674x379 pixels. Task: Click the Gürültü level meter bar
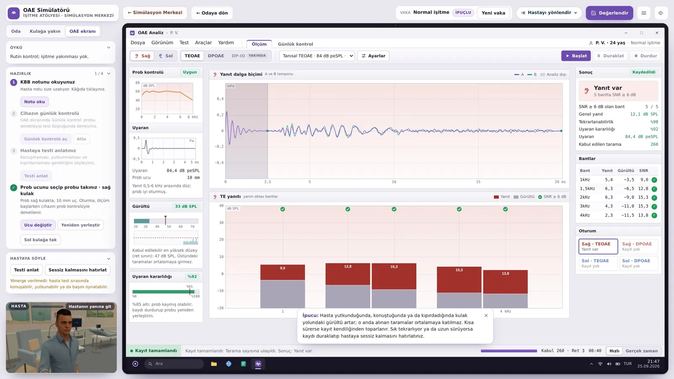point(166,221)
